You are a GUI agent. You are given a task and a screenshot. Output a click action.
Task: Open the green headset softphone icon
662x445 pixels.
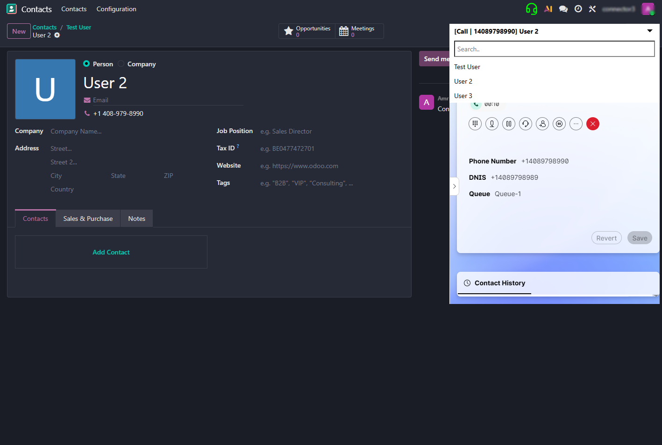point(531,8)
